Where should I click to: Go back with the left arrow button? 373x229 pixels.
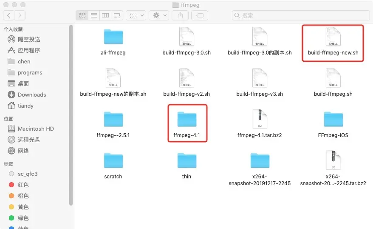(9, 15)
